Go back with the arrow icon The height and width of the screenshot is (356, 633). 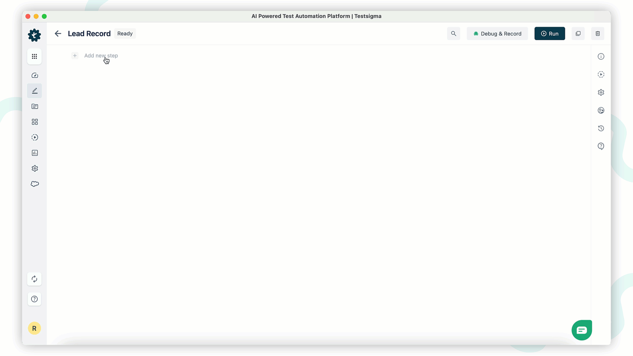[58, 34]
